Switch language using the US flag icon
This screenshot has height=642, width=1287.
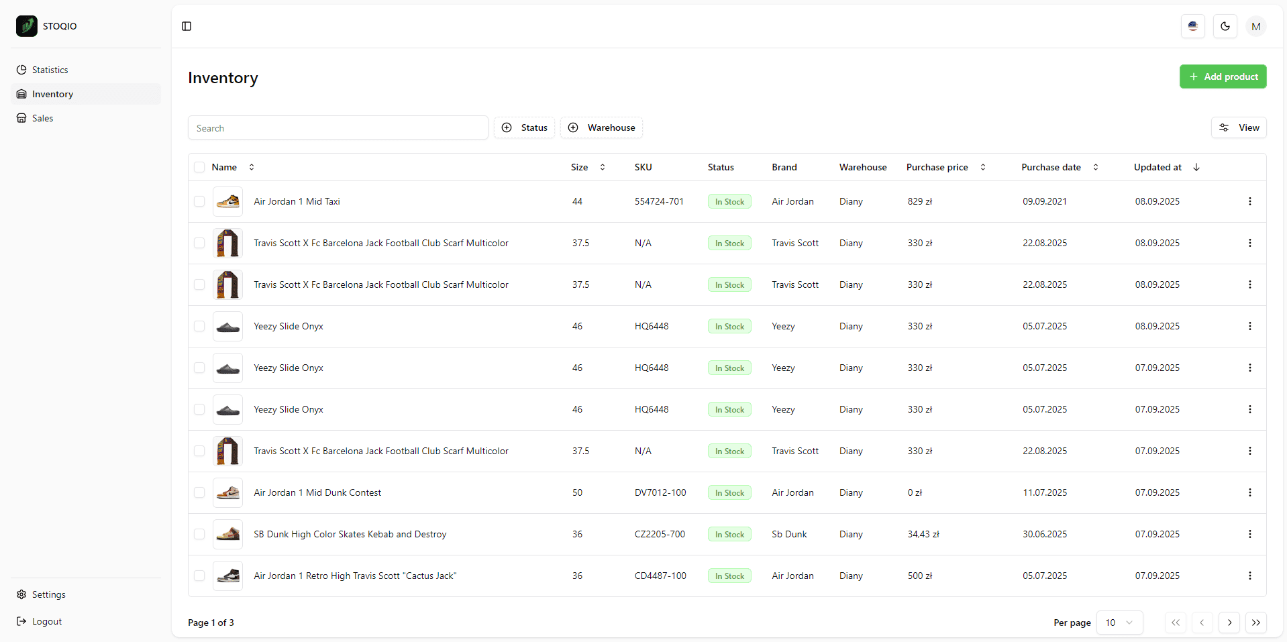(x=1193, y=26)
